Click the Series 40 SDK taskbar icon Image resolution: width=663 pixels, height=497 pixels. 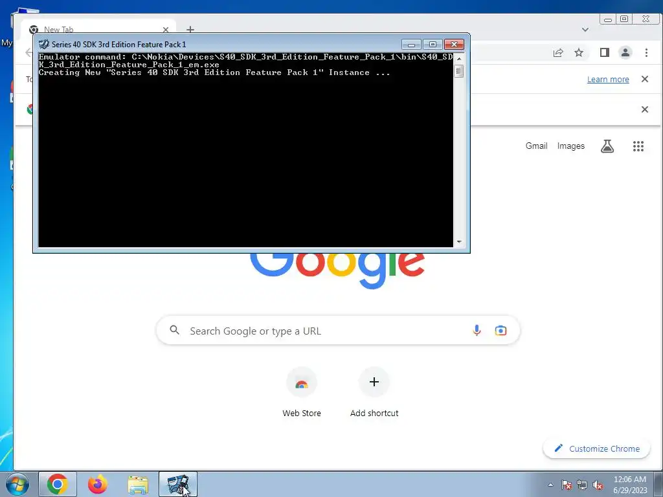[178, 484]
